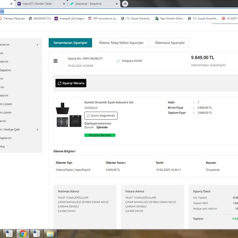Open Kumtel Dinamik Siyah Ankastre Set title
238x238 pixels.
109,103
